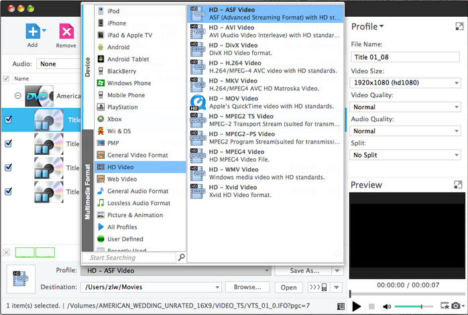Click the BlackBerry phone icon

pos(101,71)
